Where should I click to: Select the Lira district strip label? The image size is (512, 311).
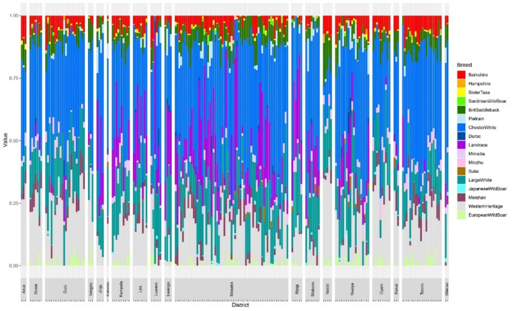tap(140, 289)
